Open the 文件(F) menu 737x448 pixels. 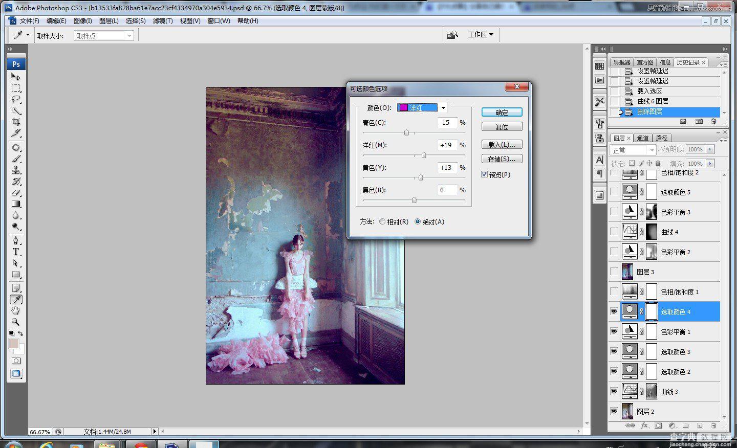pos(30,21)
